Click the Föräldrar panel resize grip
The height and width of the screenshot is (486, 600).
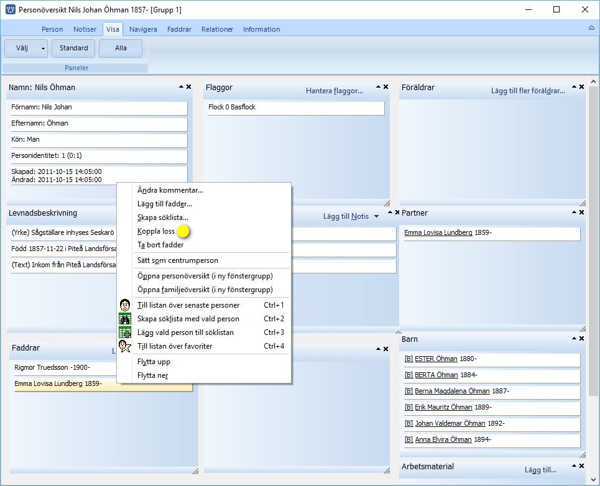(x=583, y=203)
